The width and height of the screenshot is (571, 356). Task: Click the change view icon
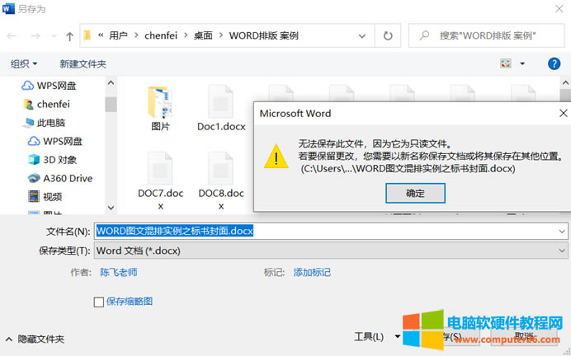pyautogui.click(x=506, y=63)
